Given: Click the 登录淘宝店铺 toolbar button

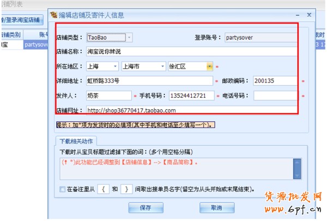Looking at the screenshot, I should [x=22, y=20].
